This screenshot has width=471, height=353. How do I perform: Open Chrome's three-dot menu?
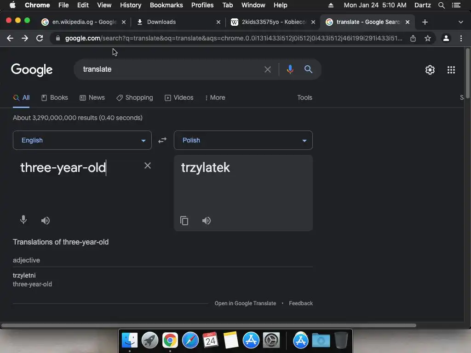(461, 38)
